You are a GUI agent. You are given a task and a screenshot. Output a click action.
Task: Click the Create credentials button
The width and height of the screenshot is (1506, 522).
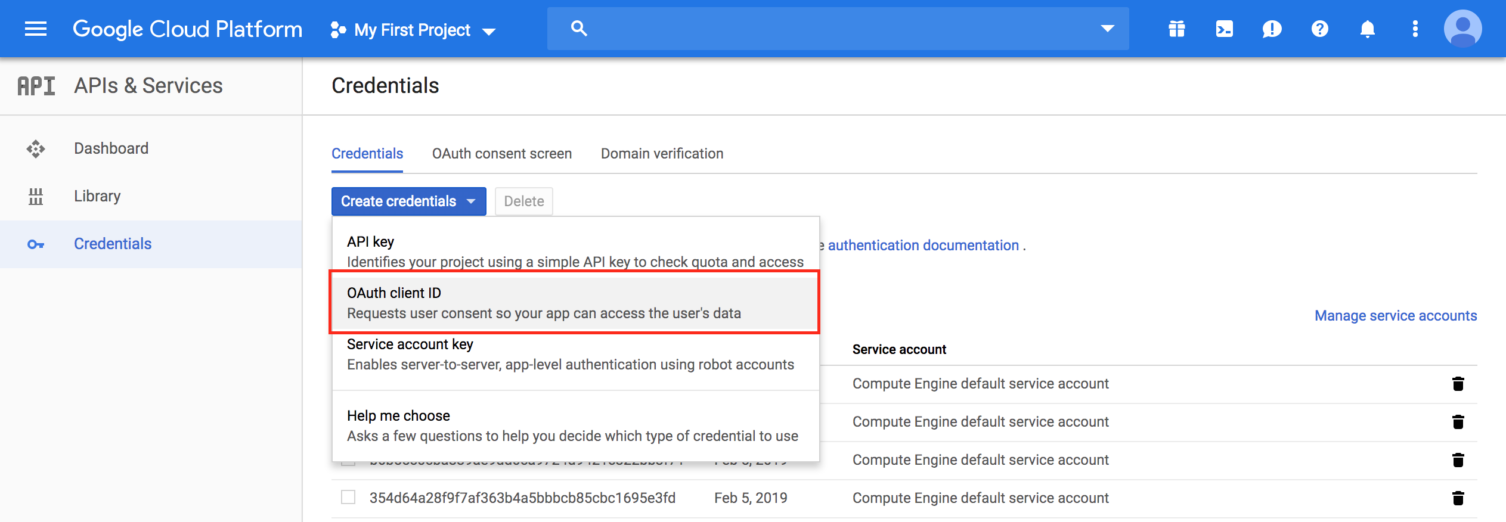409,201
